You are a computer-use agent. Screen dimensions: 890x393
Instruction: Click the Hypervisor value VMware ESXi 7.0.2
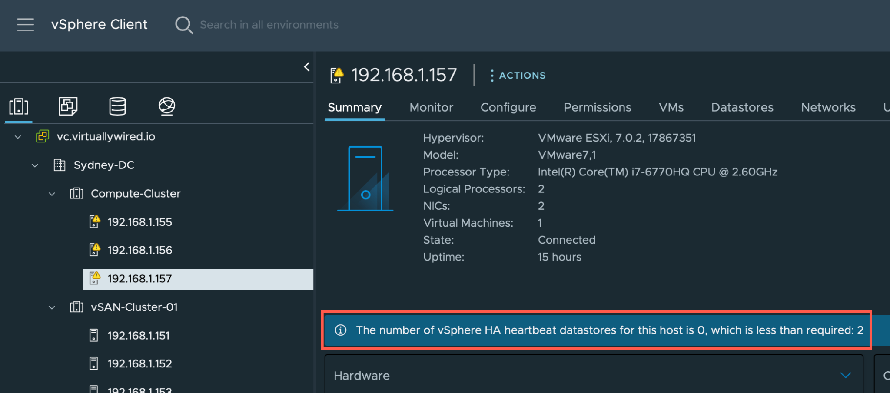point(617,138)
